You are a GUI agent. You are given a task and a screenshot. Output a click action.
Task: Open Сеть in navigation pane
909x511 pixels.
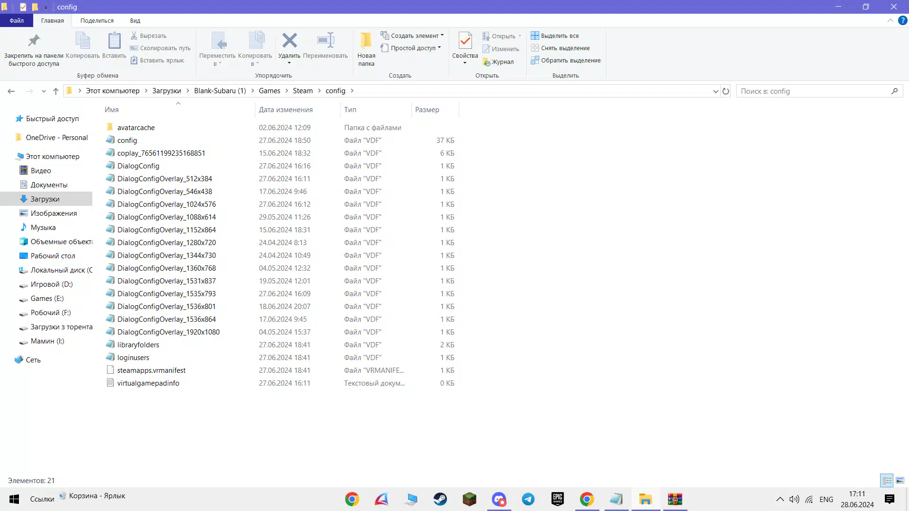[x=33, y=360]
